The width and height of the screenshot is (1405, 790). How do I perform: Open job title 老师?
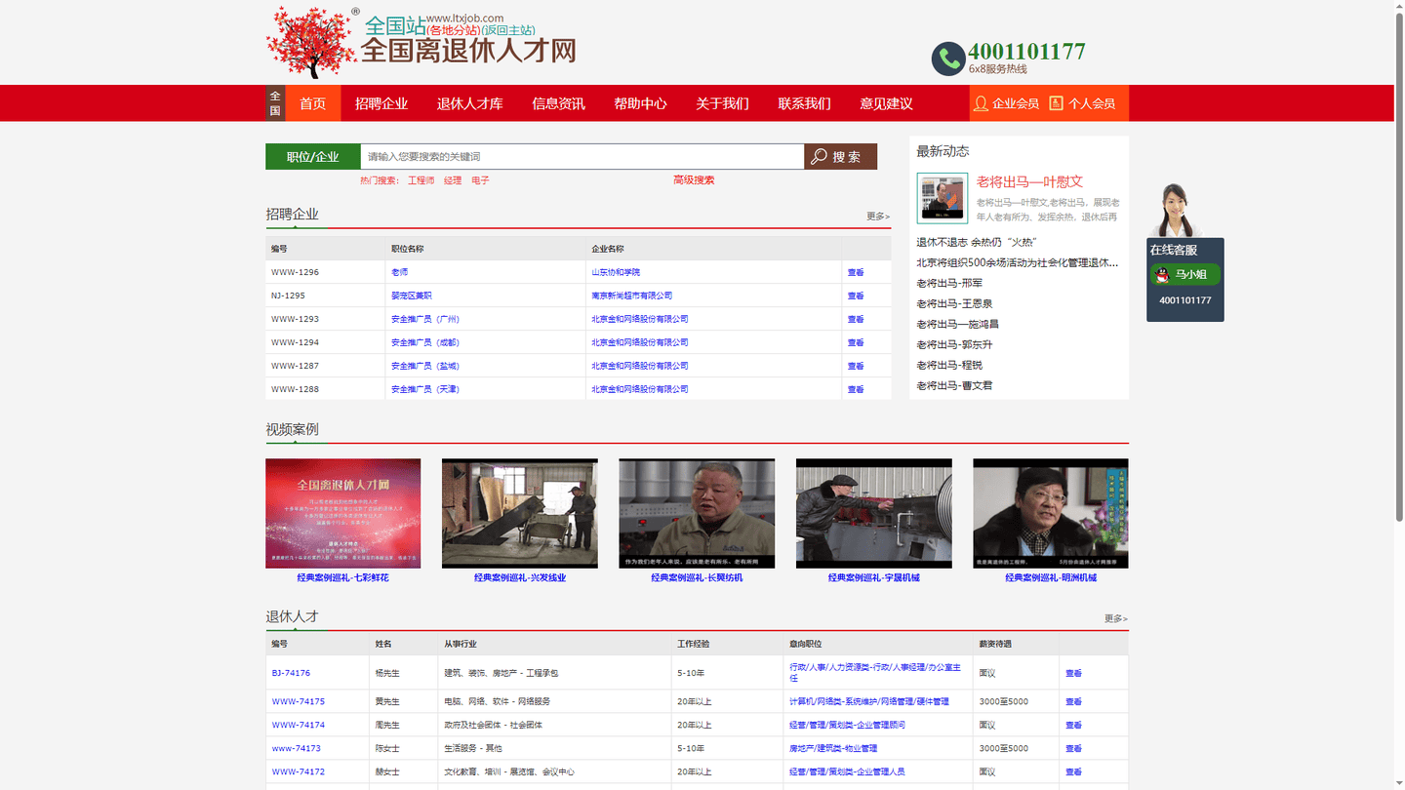point(400,272)
